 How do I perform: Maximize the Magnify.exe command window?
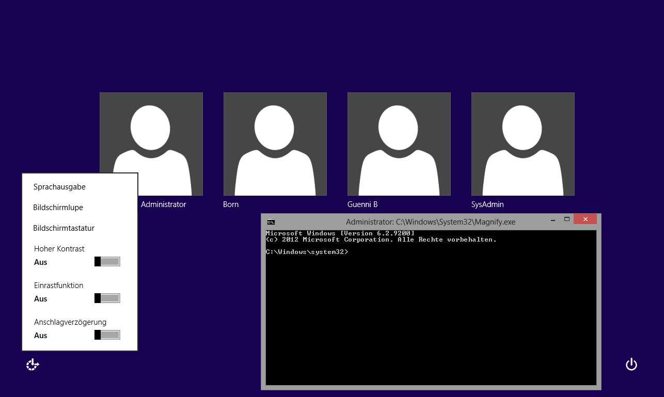[566, 219]
